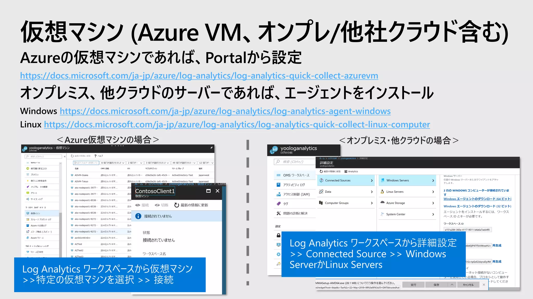Open スコープ構成 (プレビュー) sidebar item
Screen dimensions: 533x299
42,232
